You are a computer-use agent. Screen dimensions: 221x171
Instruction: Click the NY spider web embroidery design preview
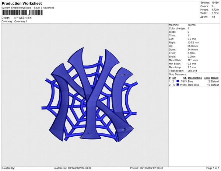pyautogui.click(x=90, y=95)
